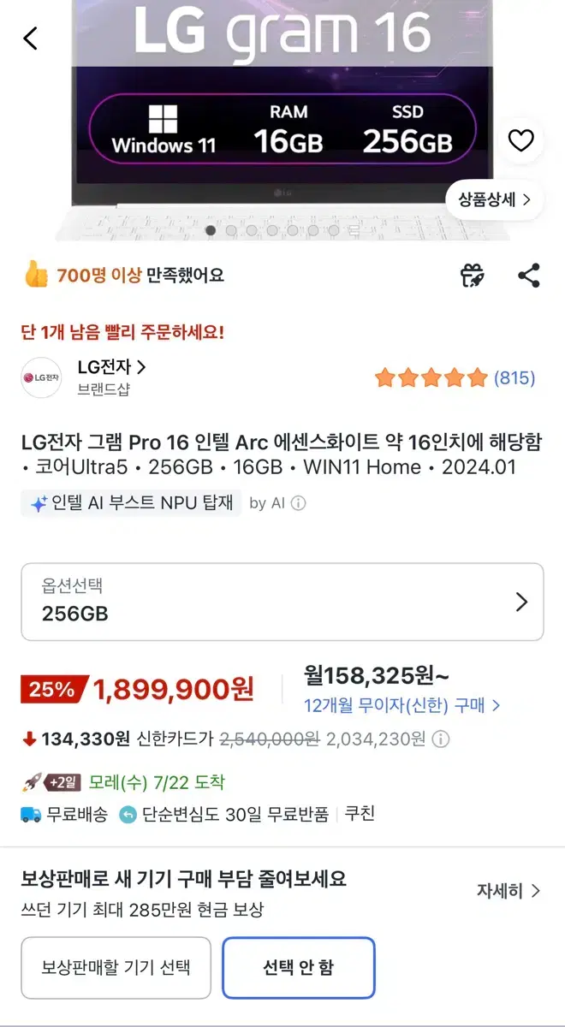Open the LG전자 brand logo

pos(41,377)
